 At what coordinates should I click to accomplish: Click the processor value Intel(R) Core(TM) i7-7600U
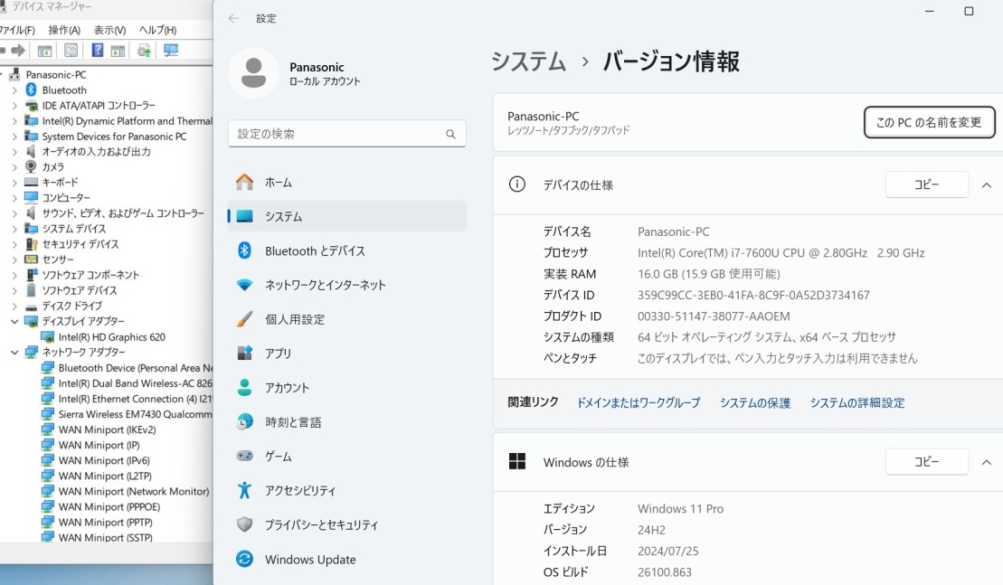[x=781, y=253]
